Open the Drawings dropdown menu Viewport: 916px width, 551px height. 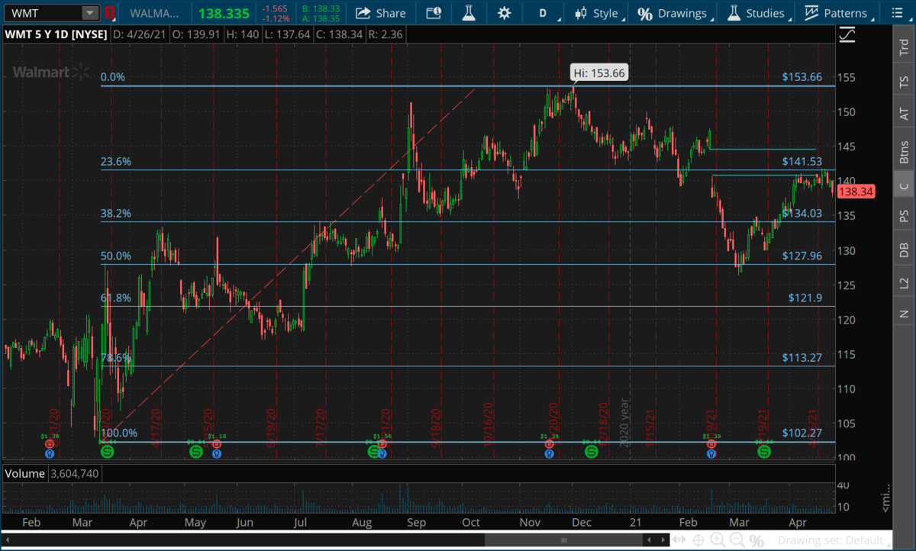point(672,13)
